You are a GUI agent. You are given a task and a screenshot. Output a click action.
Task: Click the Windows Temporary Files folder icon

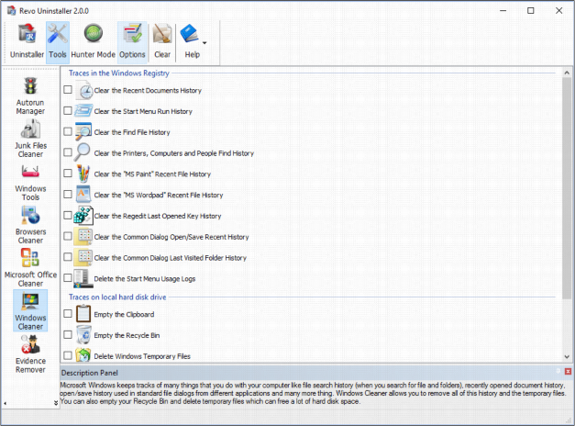(83, 355)
